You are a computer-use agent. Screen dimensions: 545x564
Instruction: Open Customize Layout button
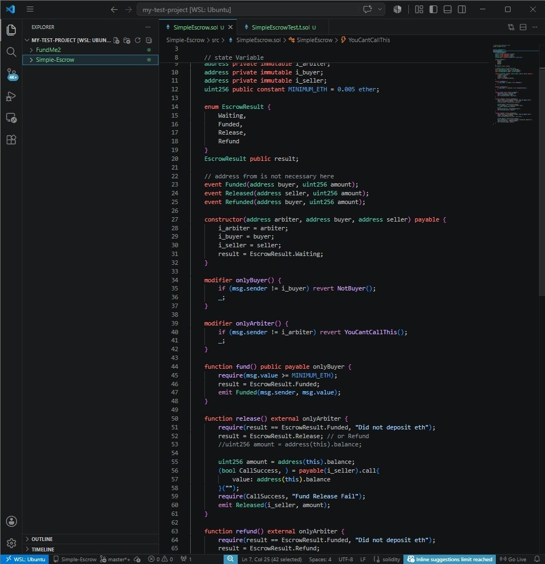(419, 9)
